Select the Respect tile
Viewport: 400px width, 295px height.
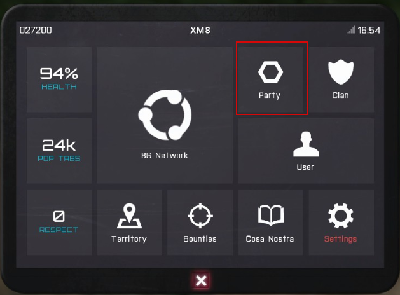(59, 223)
